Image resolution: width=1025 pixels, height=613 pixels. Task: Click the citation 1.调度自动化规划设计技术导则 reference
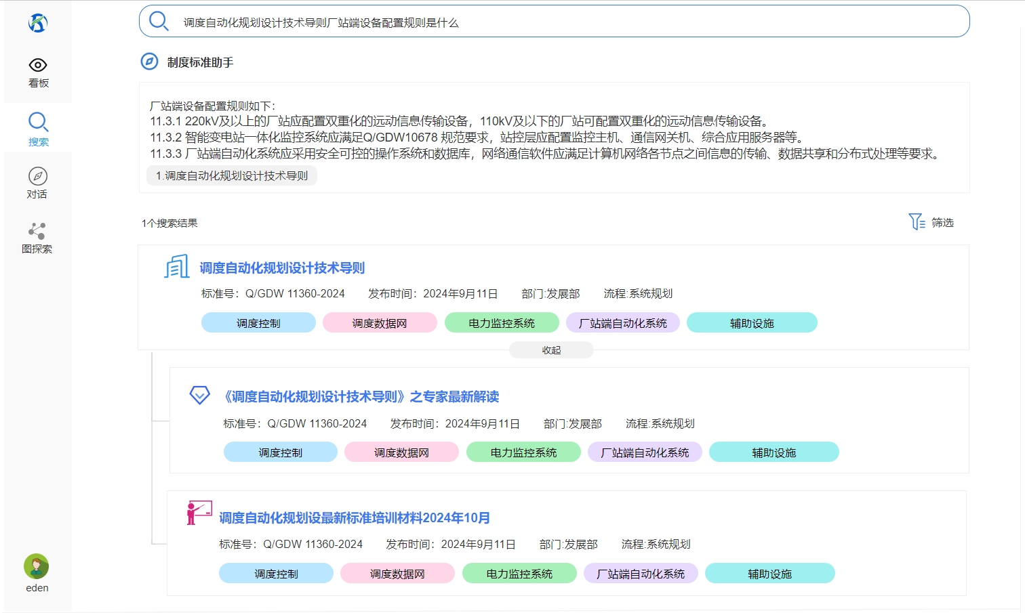tap(232, 175)
